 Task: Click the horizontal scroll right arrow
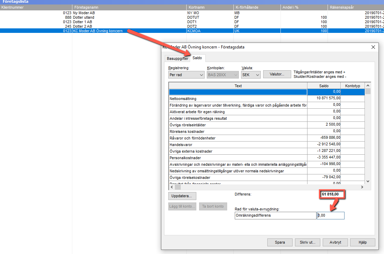(362, 187)
